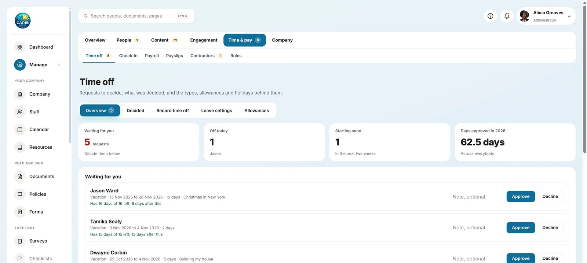
Task: Click note field for Jason Ward request
Action: tap(477, 197)
